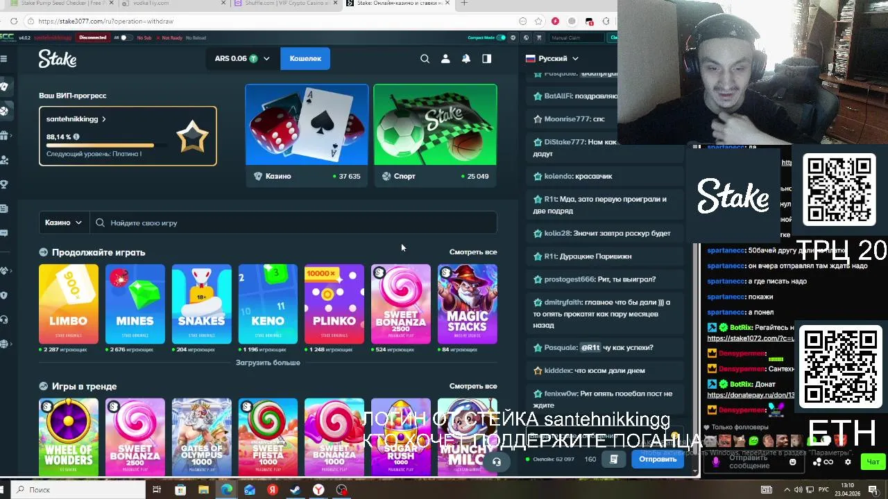888x499 pixels.
Task: Open forum chat bubble icon in sidebar
Action: (x=3, y=233)
